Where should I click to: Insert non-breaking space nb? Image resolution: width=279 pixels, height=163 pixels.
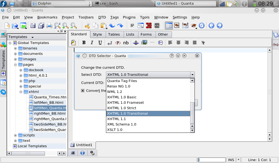(126, 43)
